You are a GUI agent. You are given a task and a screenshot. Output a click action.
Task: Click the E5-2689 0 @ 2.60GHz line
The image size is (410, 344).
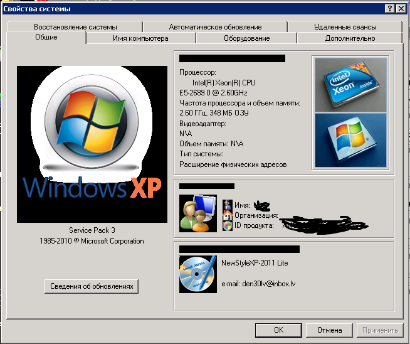tap(213, 93)
